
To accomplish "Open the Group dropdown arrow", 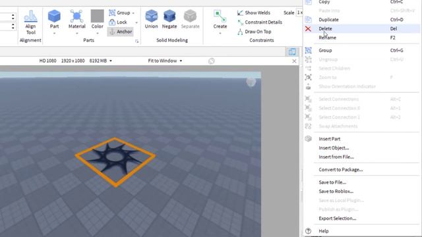I will [133, 13].
